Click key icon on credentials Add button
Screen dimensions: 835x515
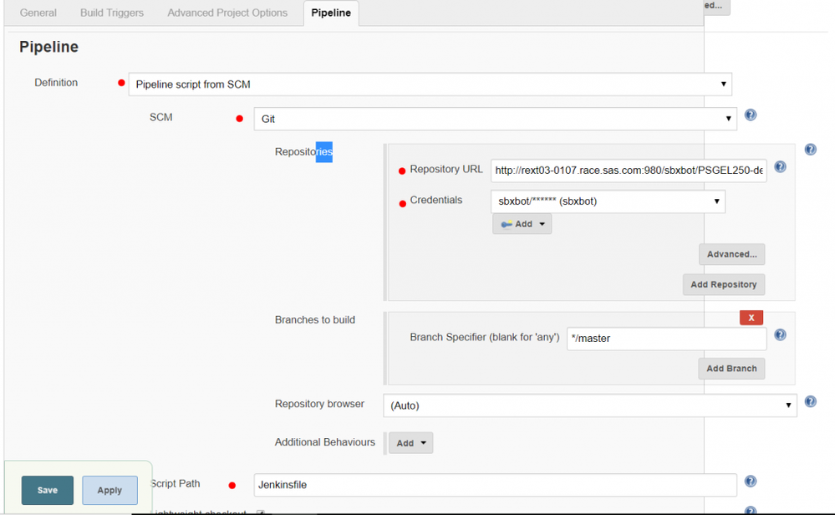[507, 224]
